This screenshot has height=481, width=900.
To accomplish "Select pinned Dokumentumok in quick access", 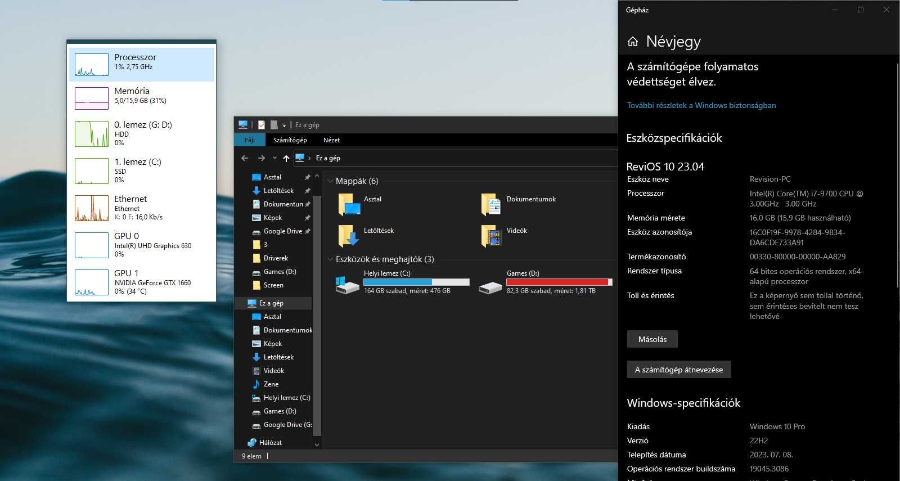I will (x=283, y=204).
